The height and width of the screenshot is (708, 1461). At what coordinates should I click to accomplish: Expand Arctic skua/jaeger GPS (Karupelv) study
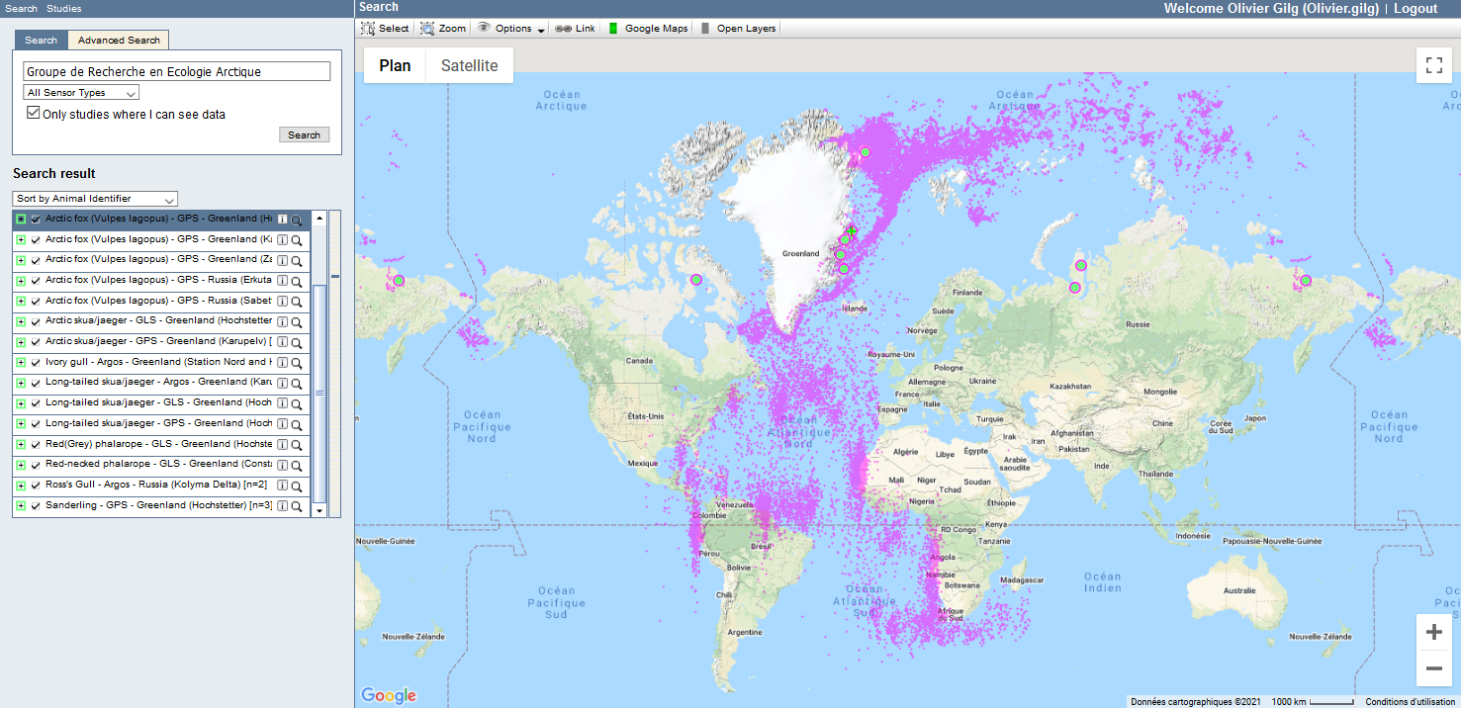point(21,342)
